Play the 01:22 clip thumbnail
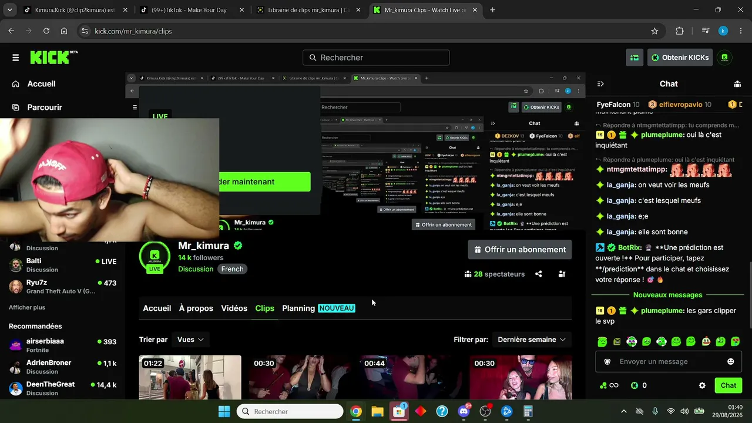Image resolution: width=752 pixels, height=423 pixels. pos(190,377)
